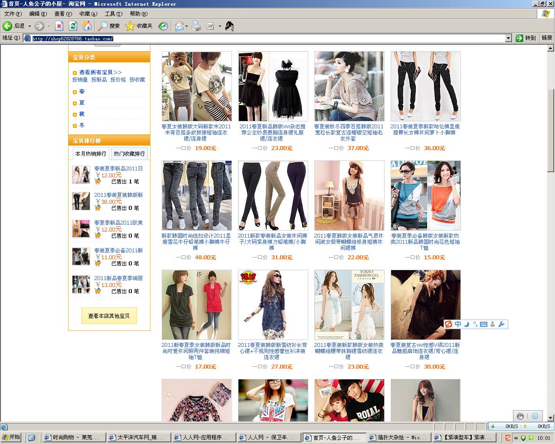555x444 pixels.
Task: Expand the Back button history dropdown
Action: pyautogui.click(x=29, y=26)
